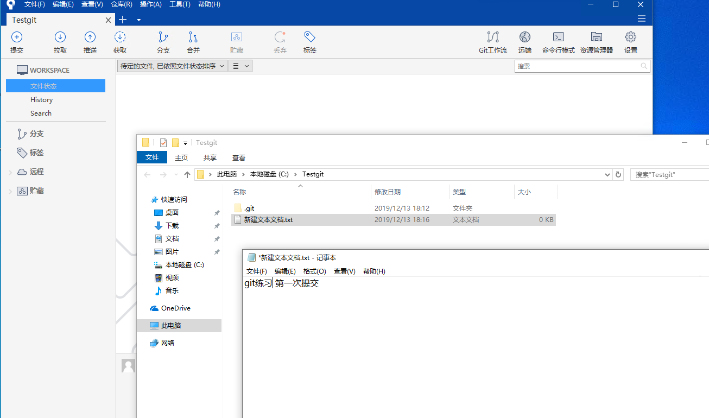Open 快速访问 in Explorer navigation

pos(174,200)
